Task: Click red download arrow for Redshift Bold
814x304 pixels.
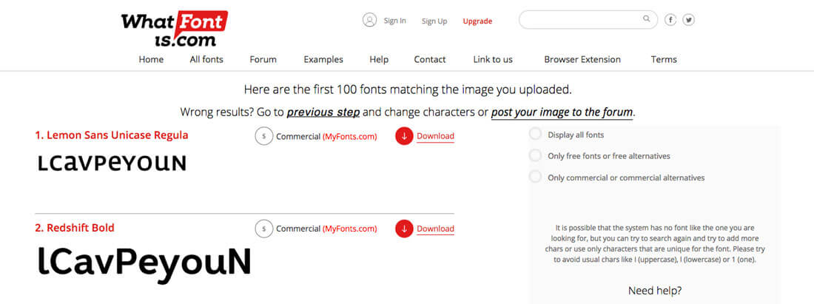Action: click(x=404, y=229)
